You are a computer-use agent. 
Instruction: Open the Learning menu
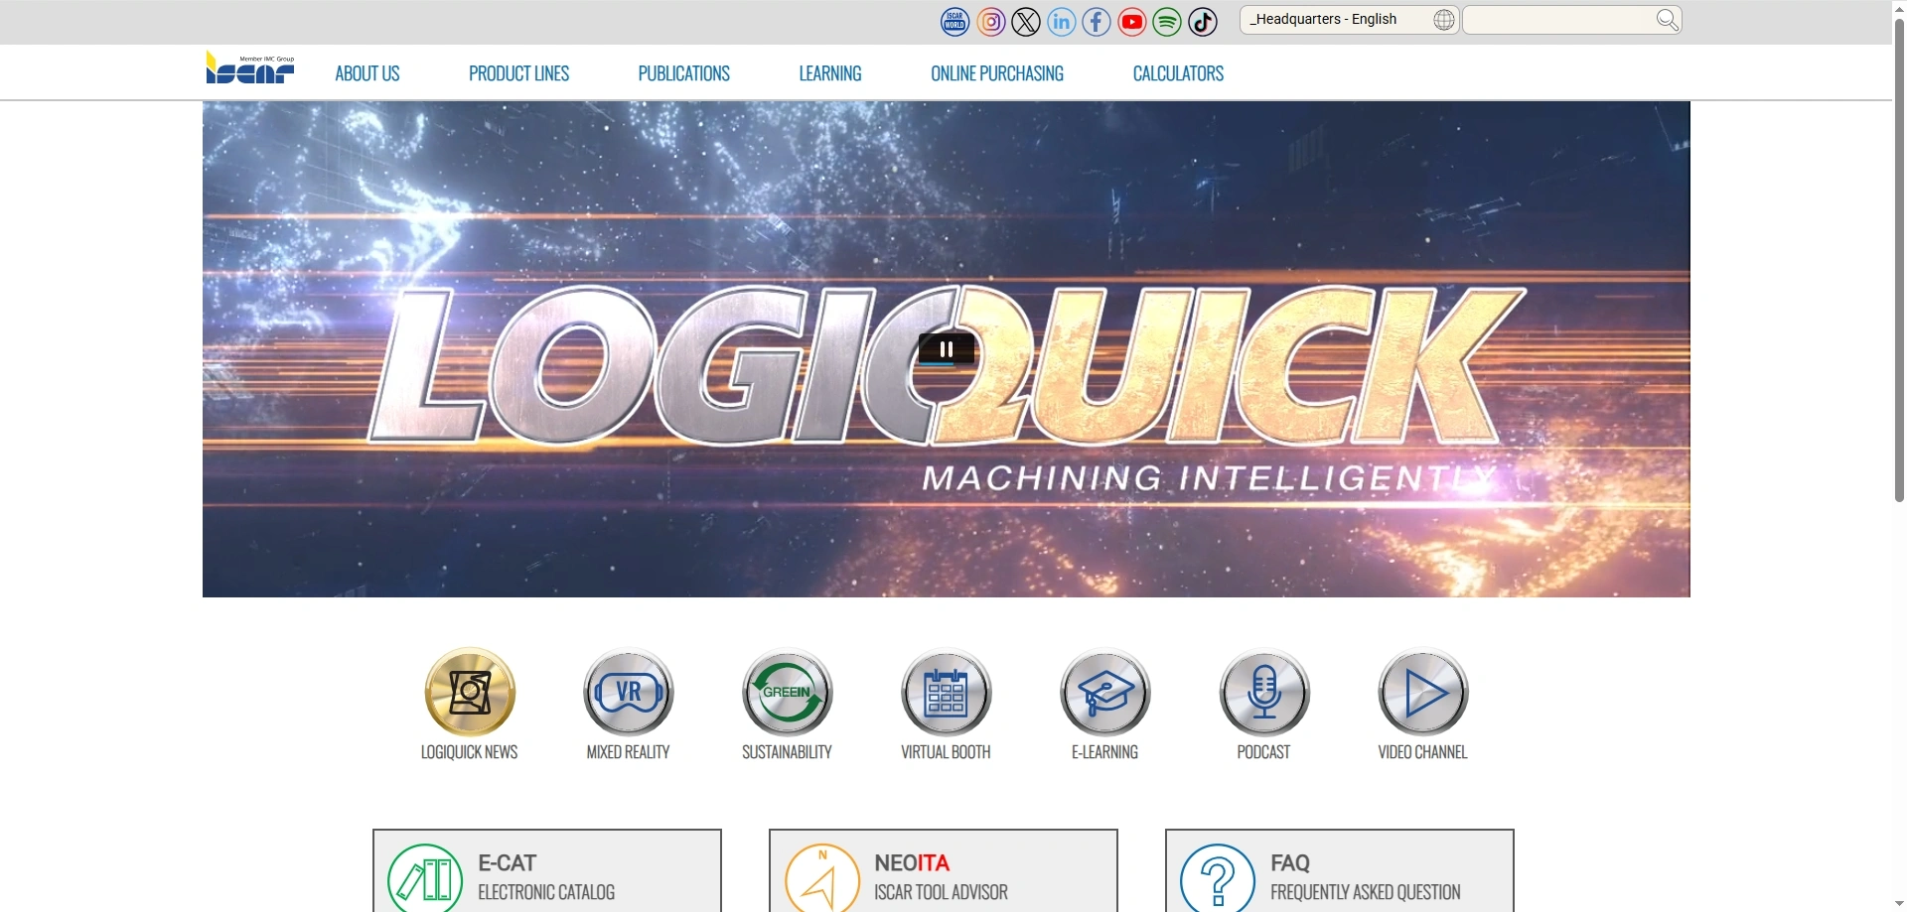tap(830, 73)
